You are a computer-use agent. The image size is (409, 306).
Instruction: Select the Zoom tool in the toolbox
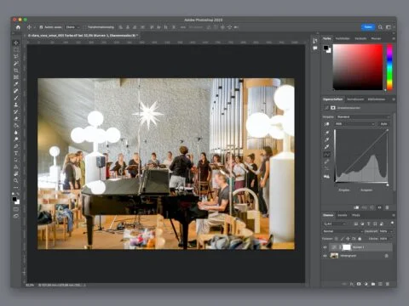coord(16,180)
